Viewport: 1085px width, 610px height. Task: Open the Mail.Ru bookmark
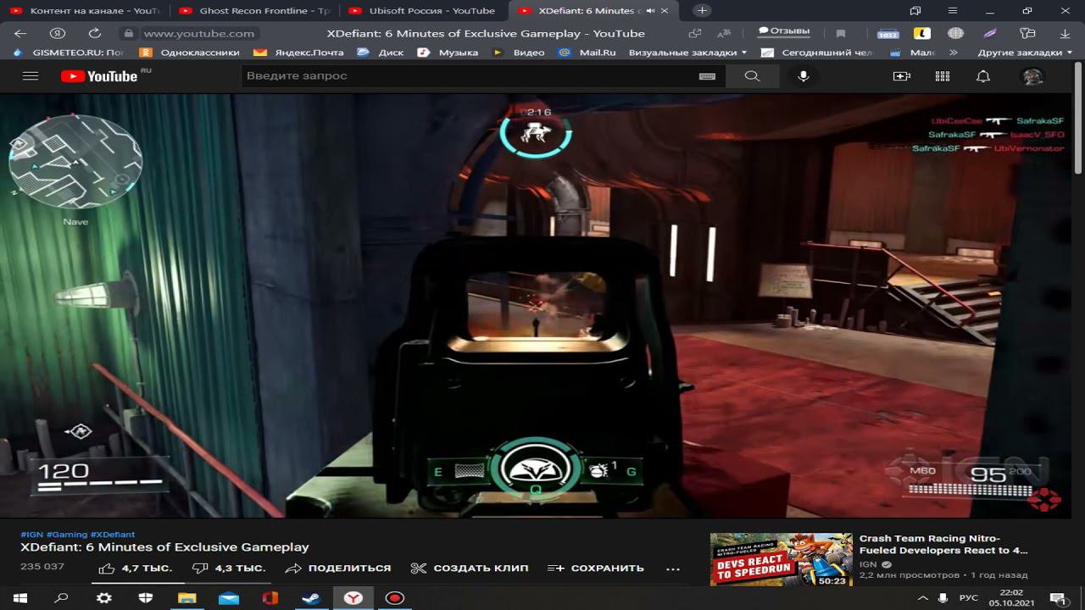coord(587,53)
